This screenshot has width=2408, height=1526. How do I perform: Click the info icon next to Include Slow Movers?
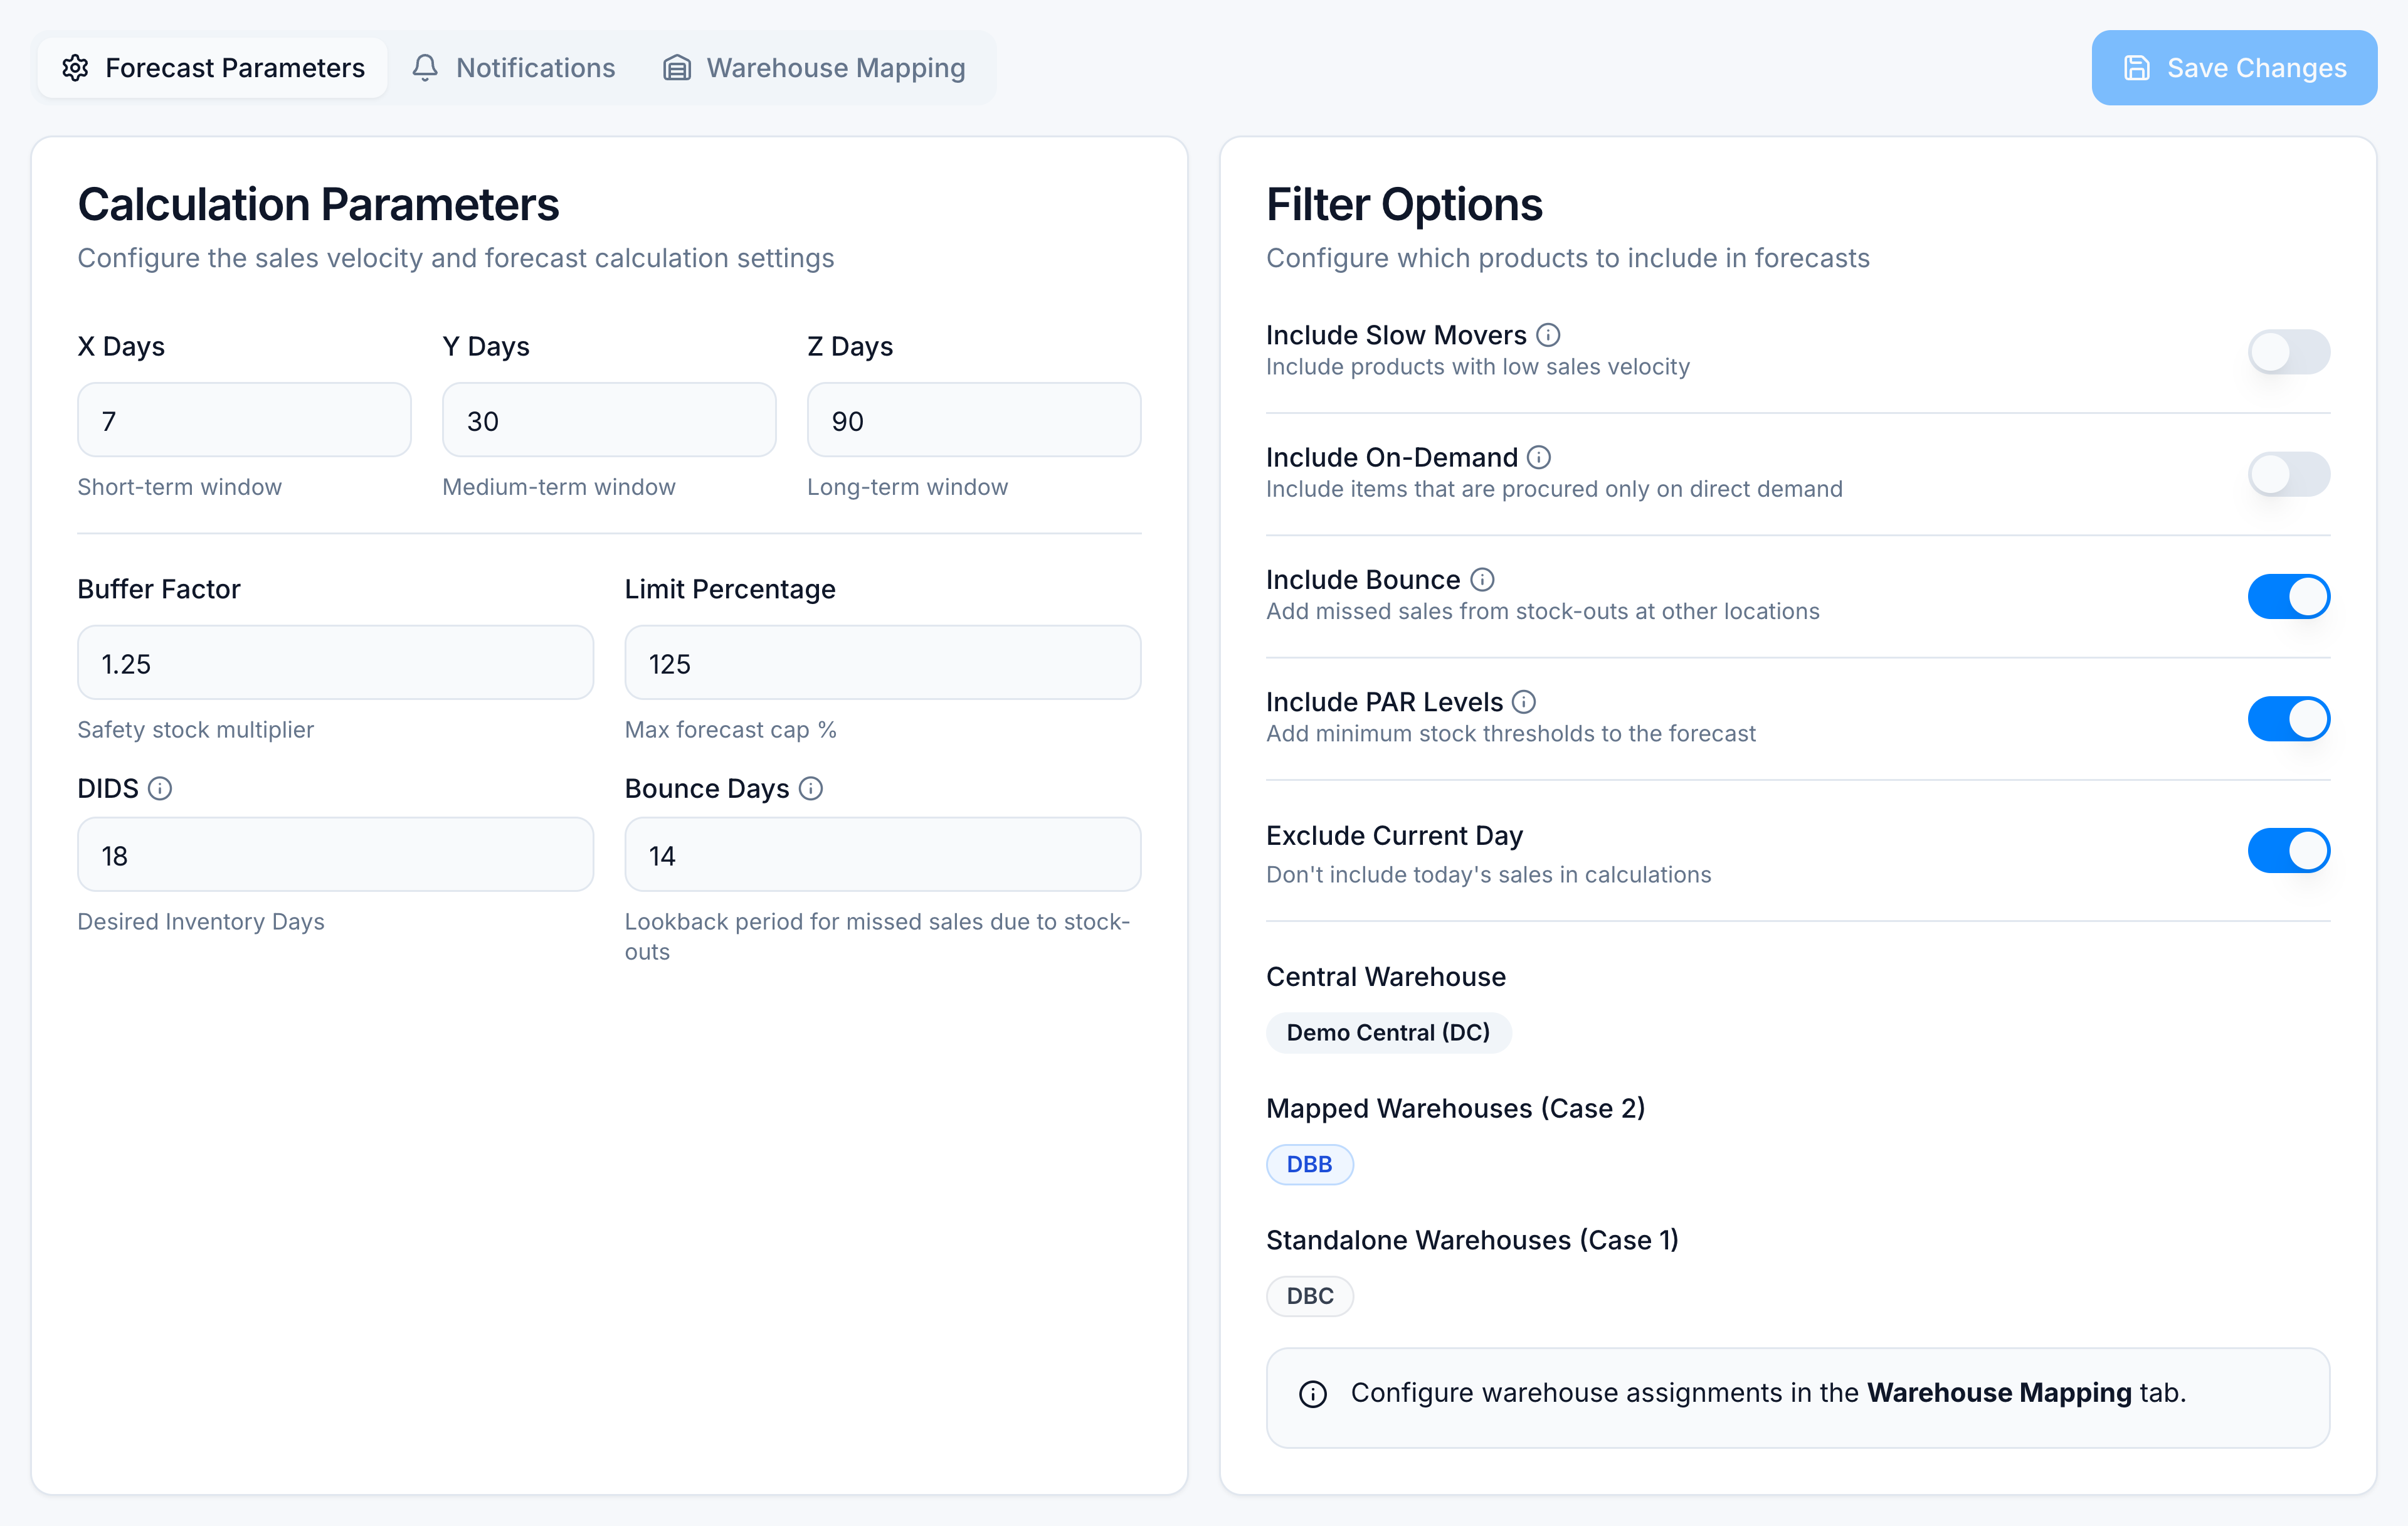[x=1547, y=335]
